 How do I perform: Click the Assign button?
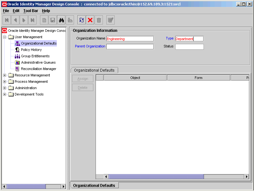pos(83,79)
